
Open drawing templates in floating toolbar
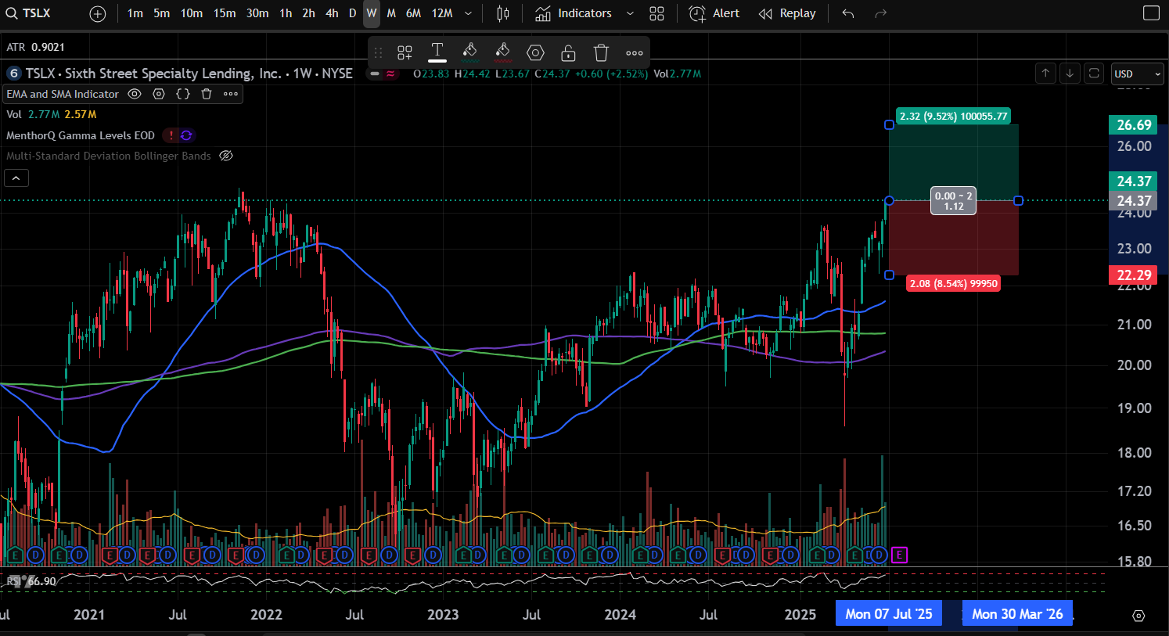405,53
